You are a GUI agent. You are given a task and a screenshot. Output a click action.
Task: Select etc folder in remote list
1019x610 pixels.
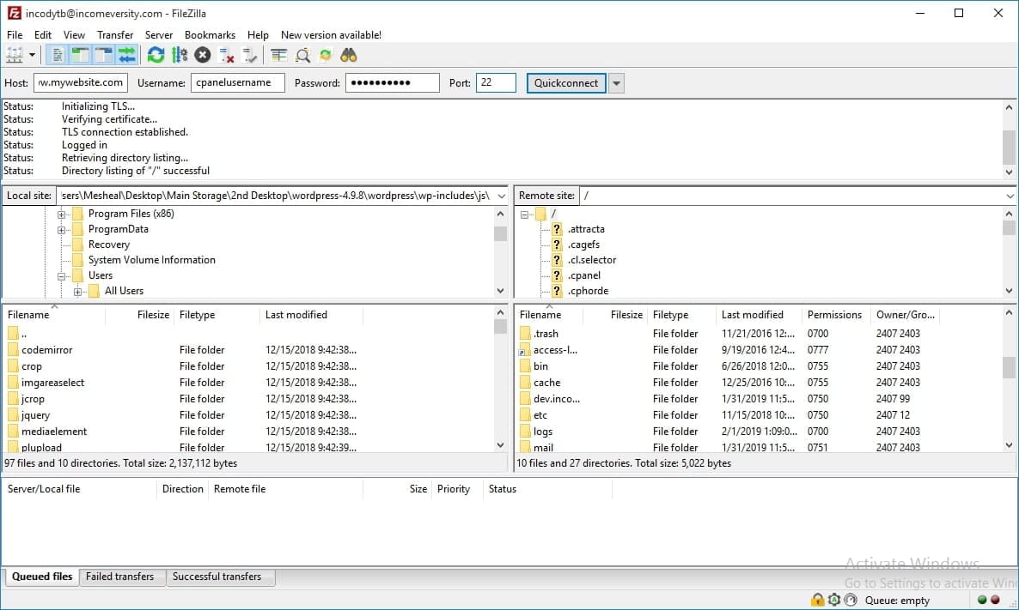click(540, 415)
